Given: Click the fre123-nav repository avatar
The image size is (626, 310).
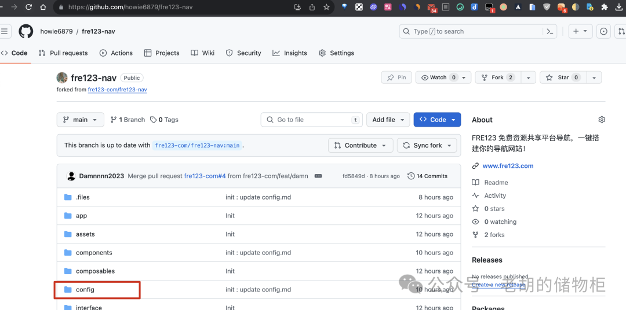Looking at the screenshot, I should (x=62, y=77).
